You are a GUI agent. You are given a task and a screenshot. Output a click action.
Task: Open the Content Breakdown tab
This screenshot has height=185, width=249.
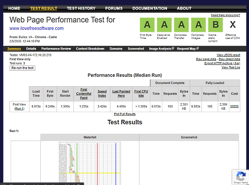click(90, 49)
